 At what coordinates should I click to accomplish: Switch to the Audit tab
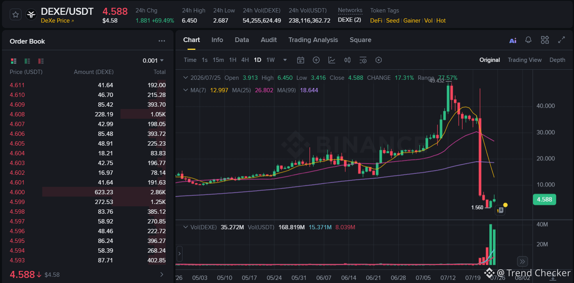coord(269,40)
